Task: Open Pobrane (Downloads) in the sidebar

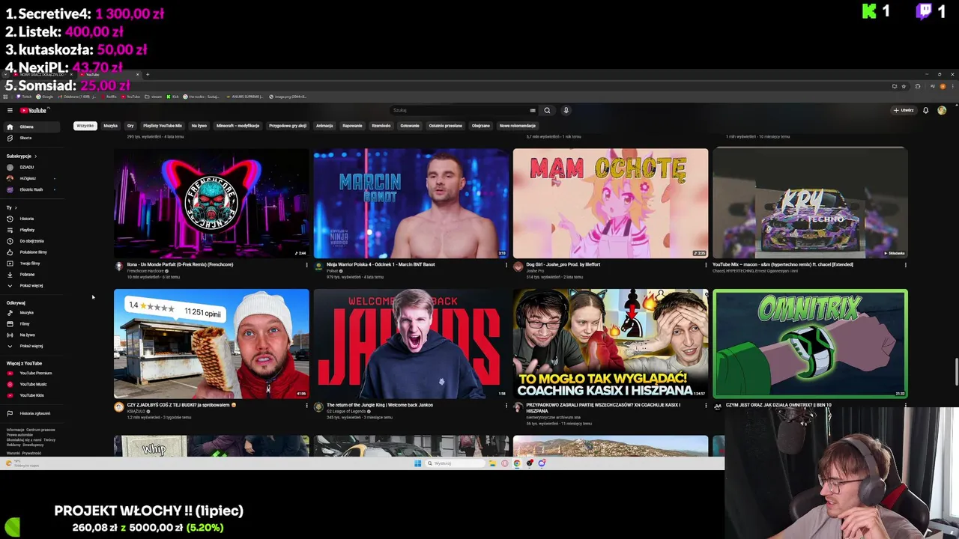Action: [x=32, y=274]
